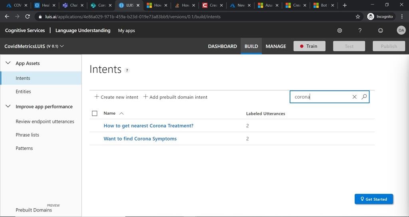Click the help question mark icon
The width and height of the screenshot is (409, 217).
[360, 31]
